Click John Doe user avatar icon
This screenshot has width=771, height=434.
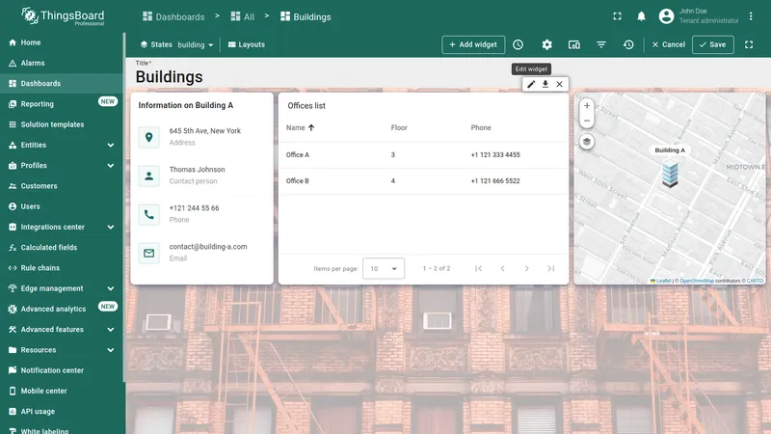[666, 16]
